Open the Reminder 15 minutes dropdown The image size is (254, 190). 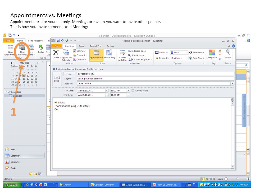pyautogui.click(x=187, y=58)
